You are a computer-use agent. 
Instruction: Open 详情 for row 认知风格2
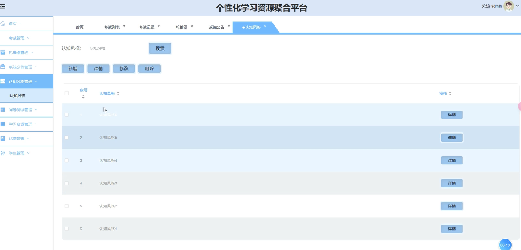(x=452, y=206)
